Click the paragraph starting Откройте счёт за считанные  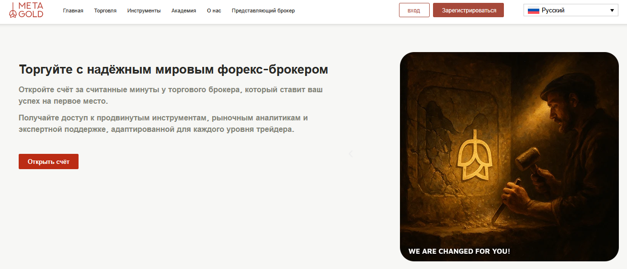click(171, 95)
